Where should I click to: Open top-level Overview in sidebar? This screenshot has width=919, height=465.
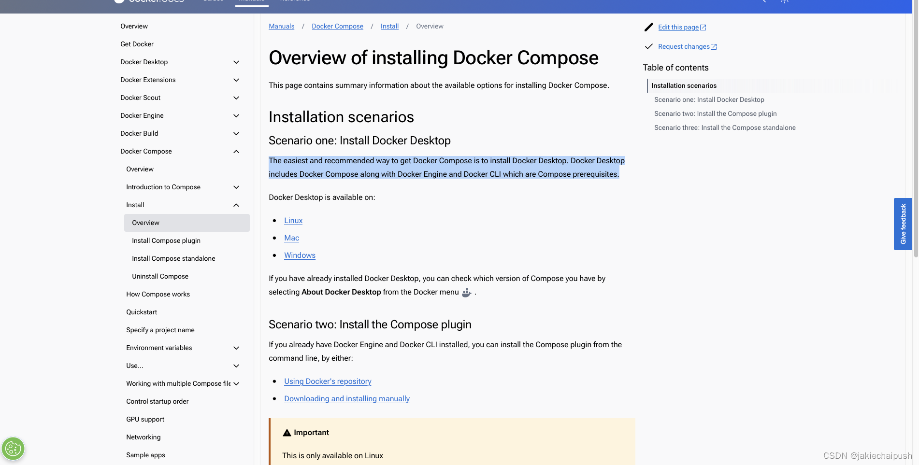(134, 26)
